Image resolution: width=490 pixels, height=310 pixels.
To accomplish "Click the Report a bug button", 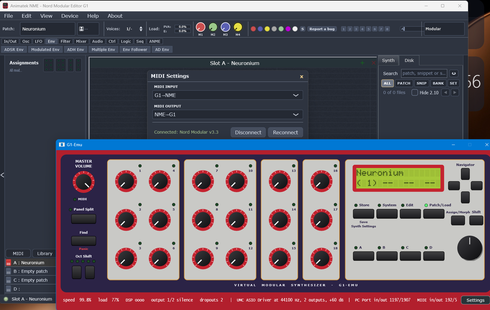I will pos(322,29).
